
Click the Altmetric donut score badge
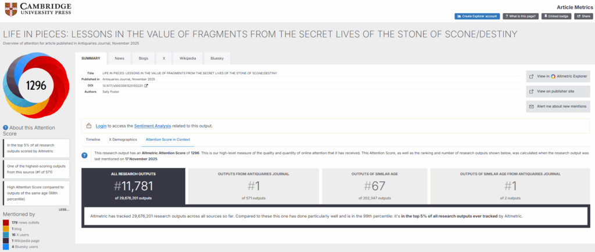(36, 85)
